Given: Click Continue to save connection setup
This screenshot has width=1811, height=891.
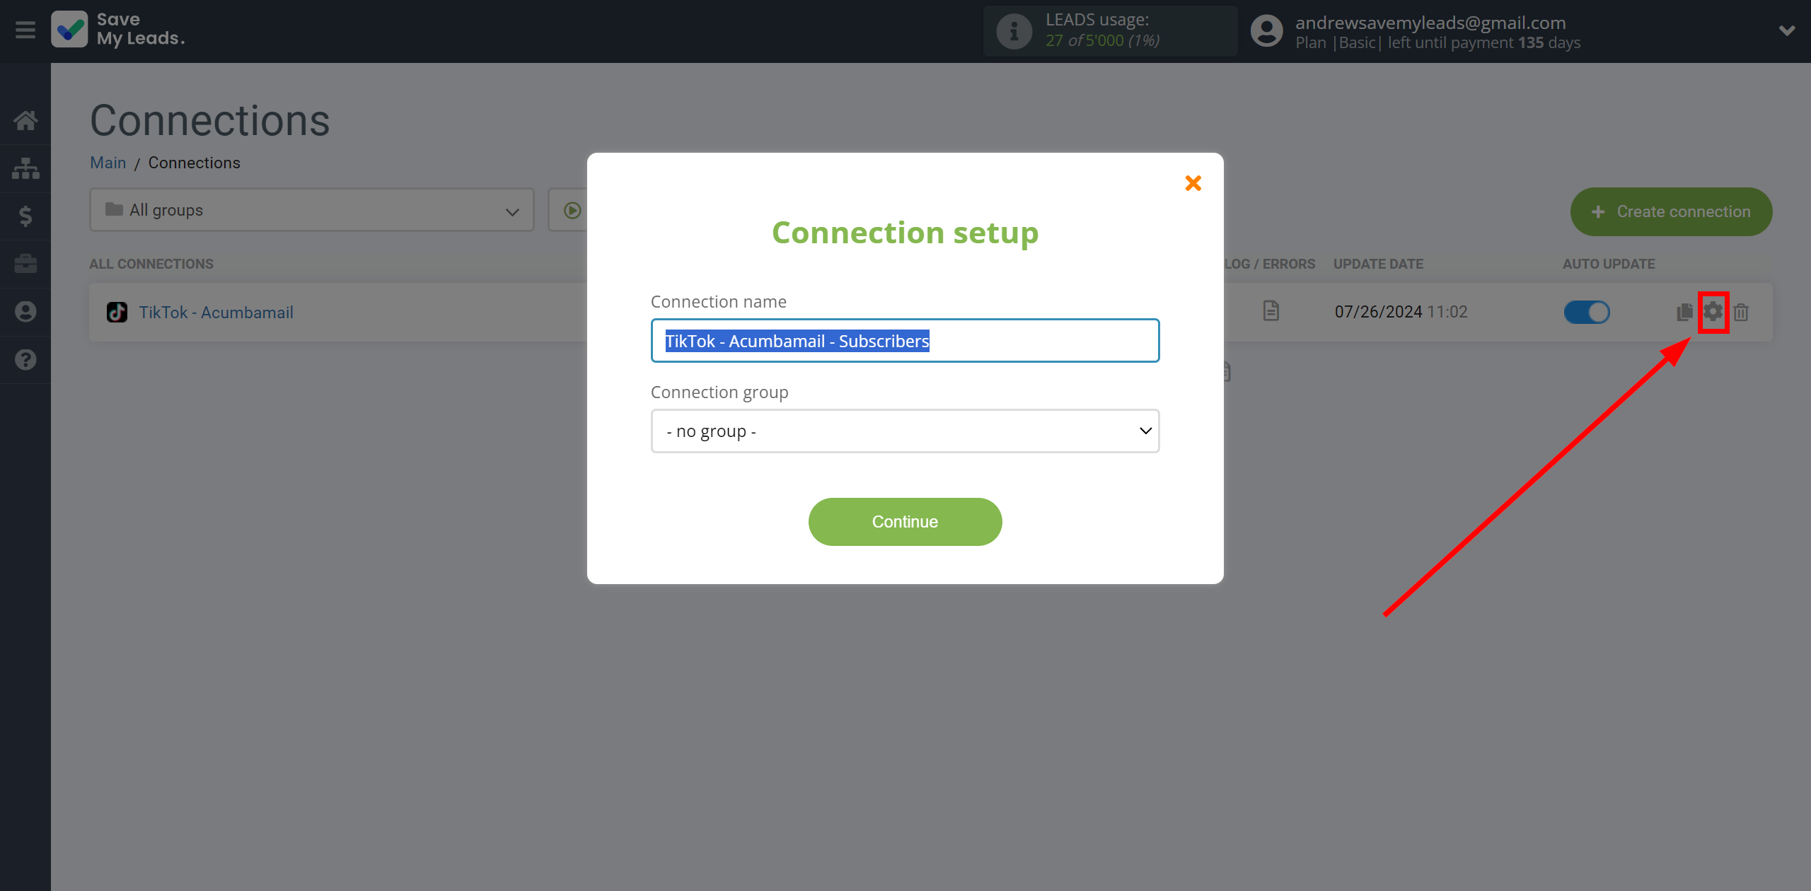Looking at the screenshot, I should click(x=905, y=522).
